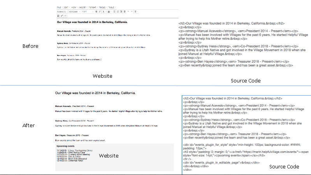The width and height of the screenshot is (311, 175).
Task: Open the Verdana font family dropdown
Action: click(74, 12)
